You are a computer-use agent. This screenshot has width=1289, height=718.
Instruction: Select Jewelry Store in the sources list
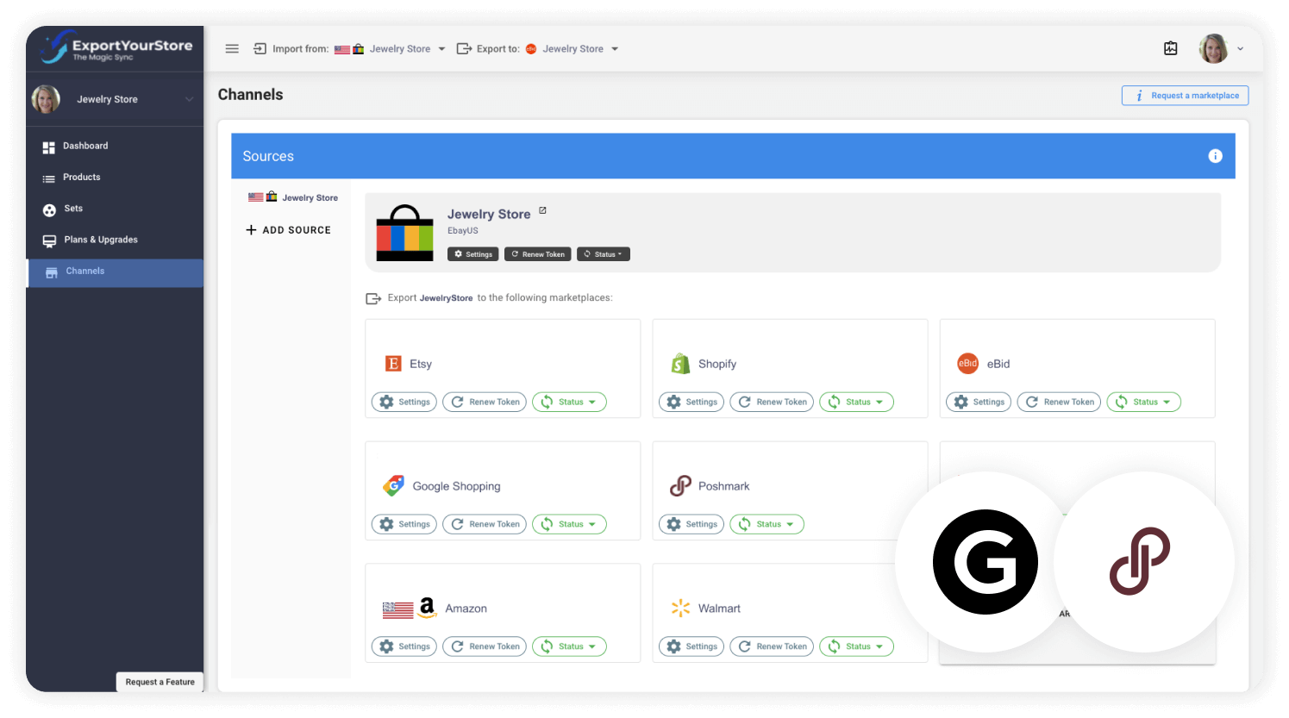pyautogui.click(x=293, y=197)
